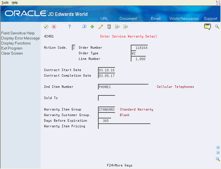Click the Contract Start Date field
The height and width of the screenshot is (169, 221).
click(x=106, y=70)
